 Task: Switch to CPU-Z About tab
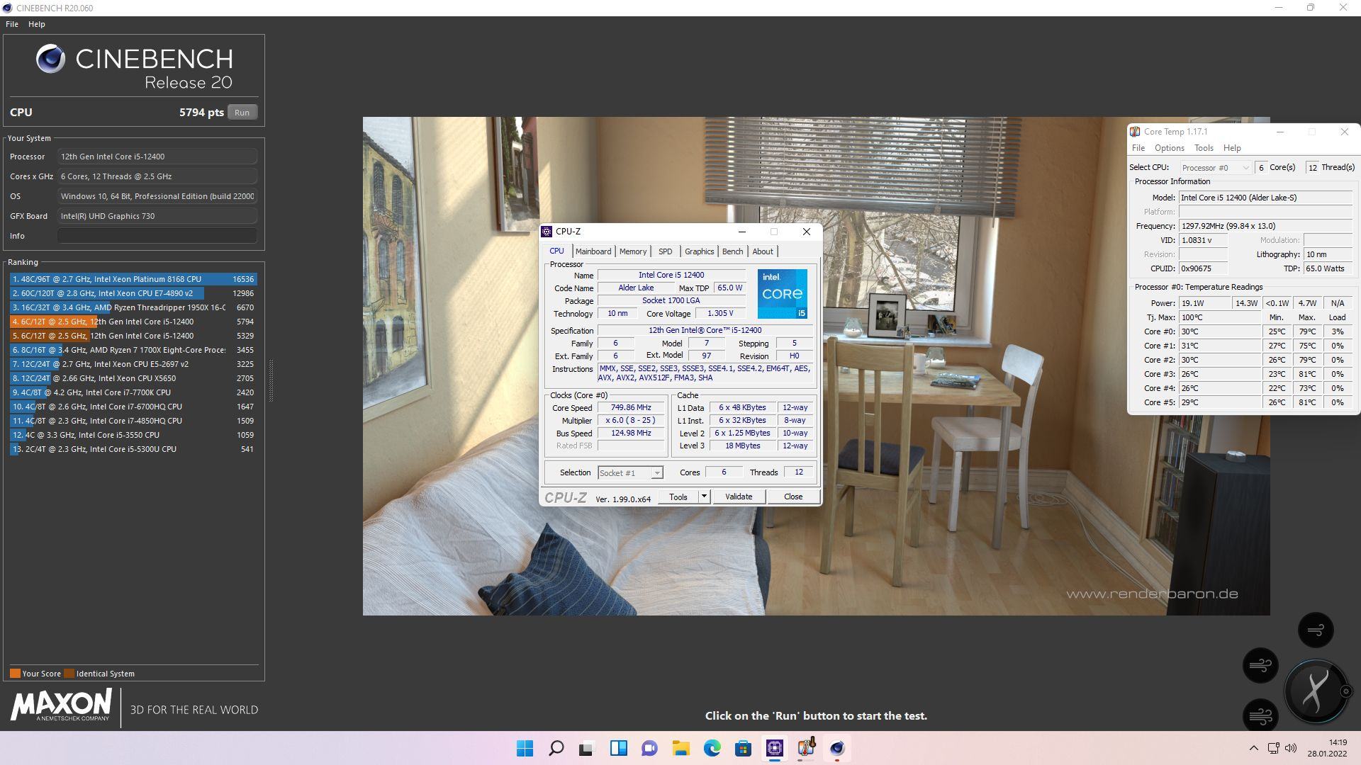(x=763, y=251)
